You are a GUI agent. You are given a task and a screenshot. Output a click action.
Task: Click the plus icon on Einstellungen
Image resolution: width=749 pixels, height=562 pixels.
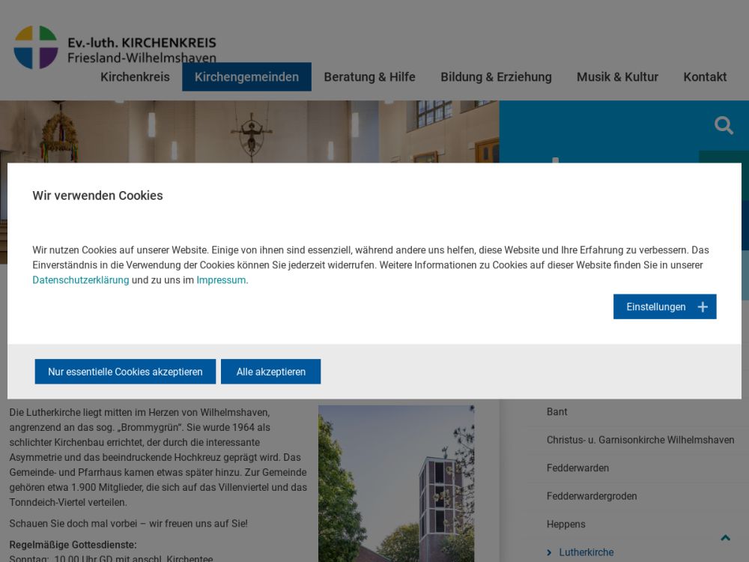(x=703, y=307)
